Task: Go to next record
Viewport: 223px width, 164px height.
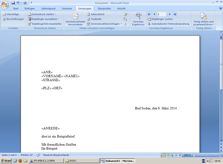Action: point(169,14)
